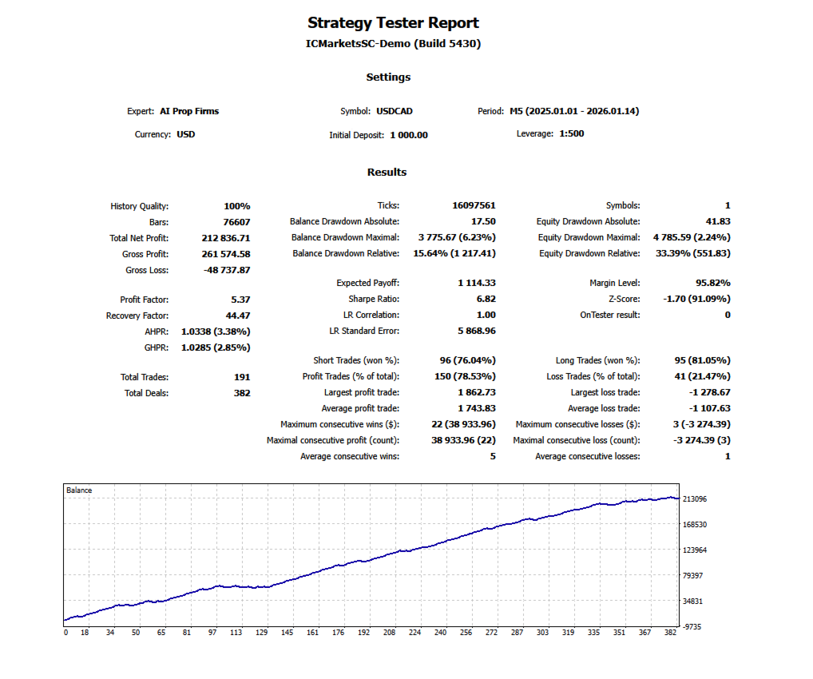Click the Settings section heading
The image size is (813, 679).
389,77
